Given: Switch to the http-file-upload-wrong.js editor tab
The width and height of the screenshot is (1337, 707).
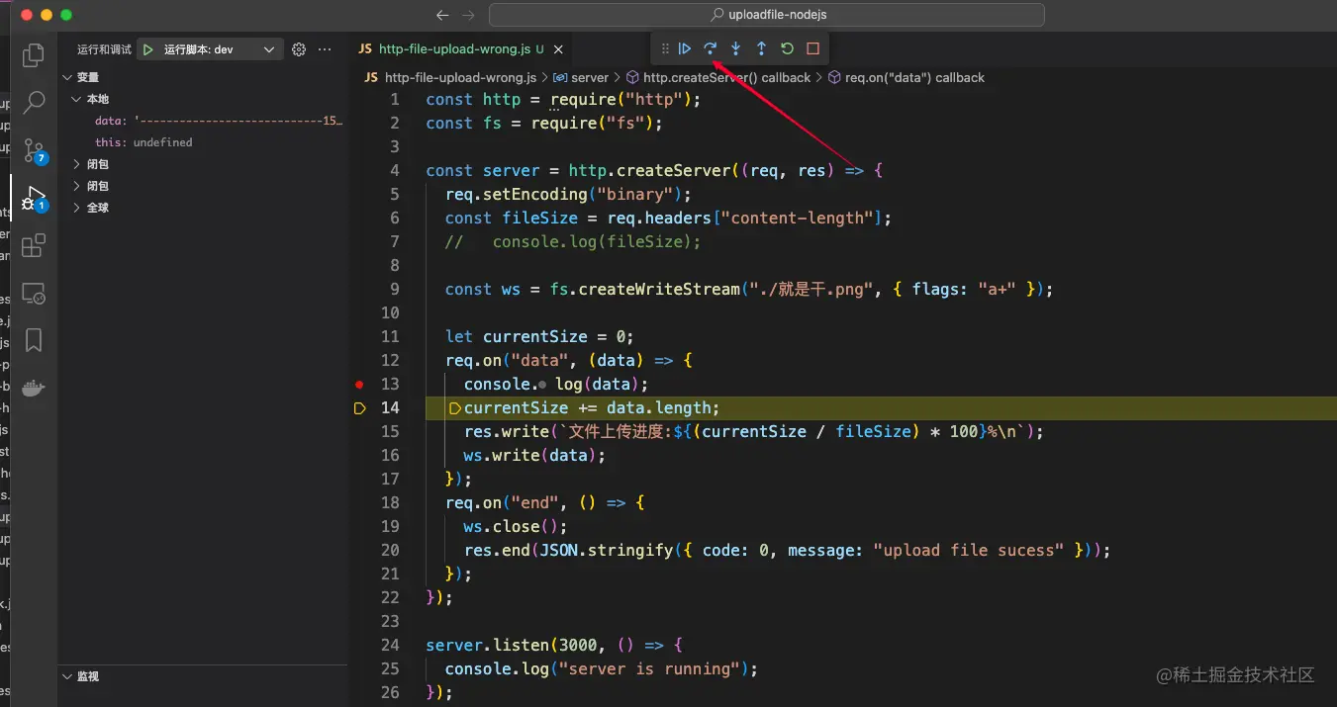Looking at the screenshot, I should (462, 49).
